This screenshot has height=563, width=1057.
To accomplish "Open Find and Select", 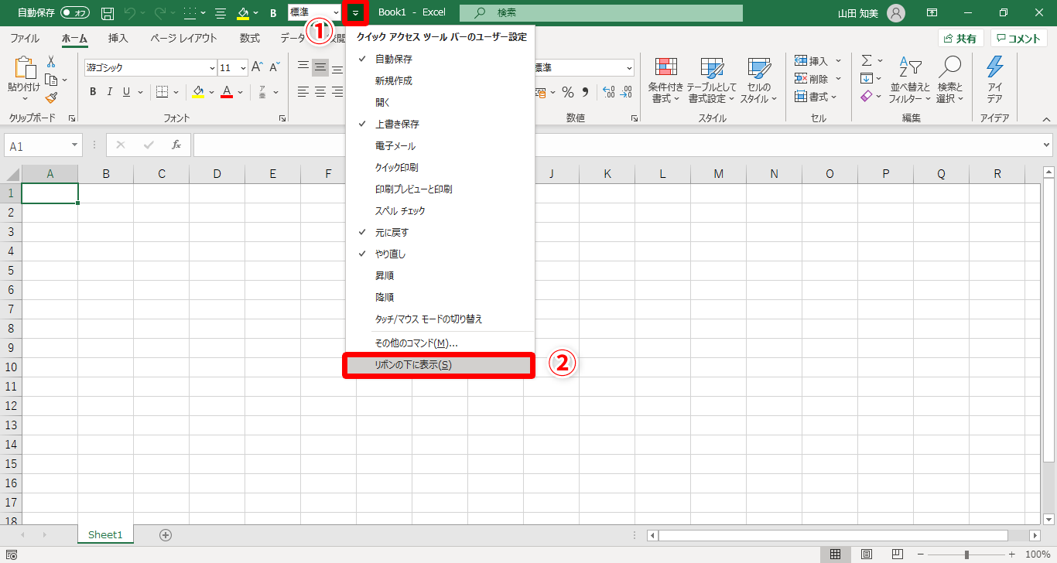I will tap(949, 80).
